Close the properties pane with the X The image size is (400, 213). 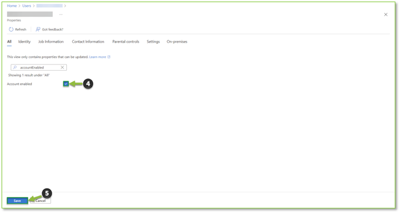(x=386, y=15)
